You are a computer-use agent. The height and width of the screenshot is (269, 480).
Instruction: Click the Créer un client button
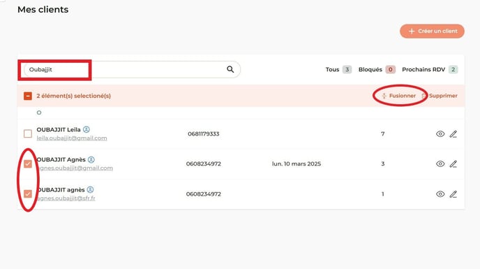(432, 31)
